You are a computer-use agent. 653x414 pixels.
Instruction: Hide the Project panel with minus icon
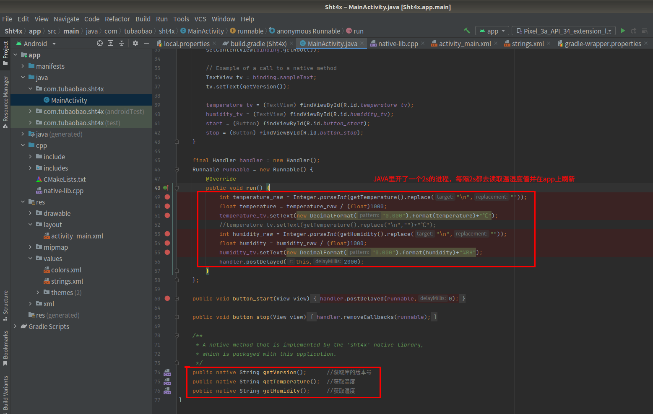(x=146, y=43)
